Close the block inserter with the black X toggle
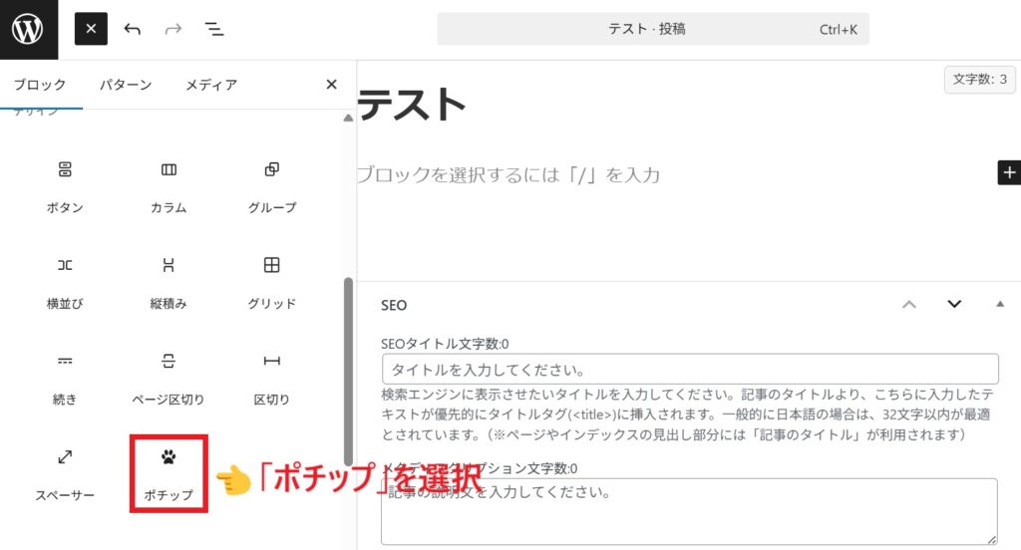The height and width of the screenshot is (550, 1021). click(91, 29)
